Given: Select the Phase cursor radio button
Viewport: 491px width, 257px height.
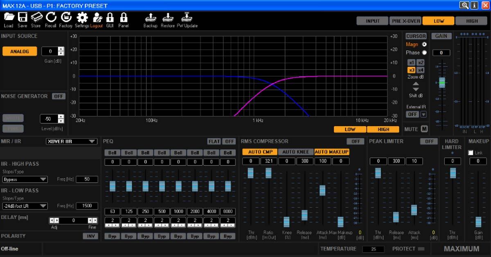Looking at the screenshot, I should click(x=424, y=52).
